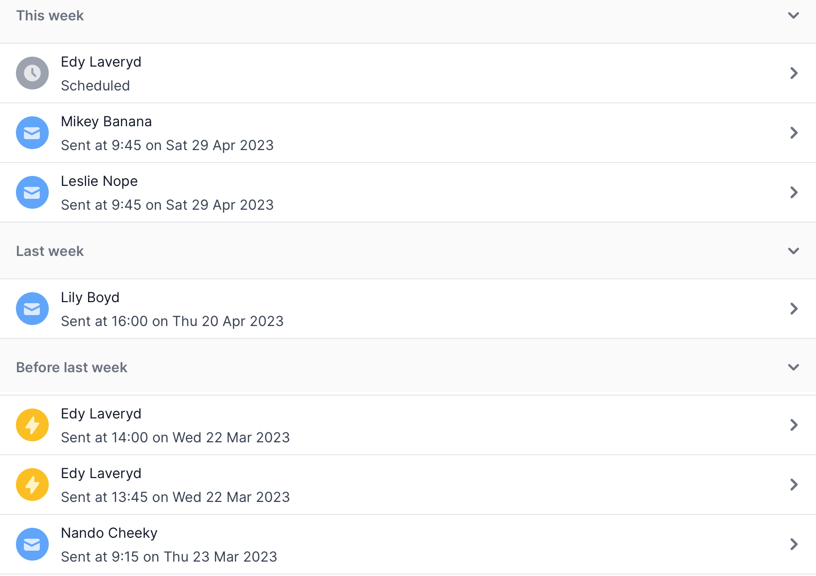The image size is (816, 576).
Task: Collapse the This week section
Action: pos(794,15)
